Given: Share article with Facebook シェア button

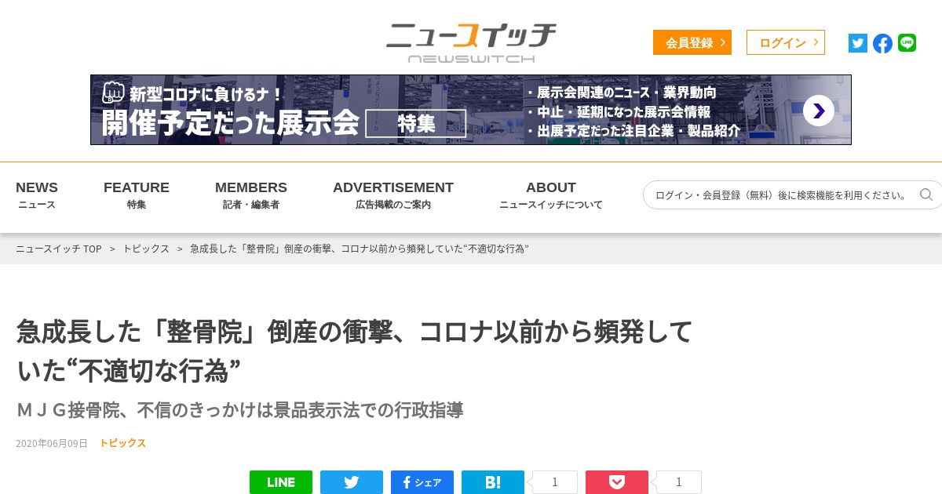Looking at the screenshot, I should pos(422,482).
